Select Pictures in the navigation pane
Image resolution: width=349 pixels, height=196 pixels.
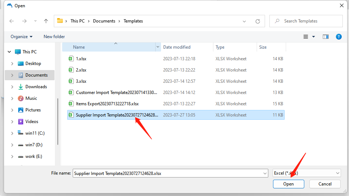click(x=33, y=110)
